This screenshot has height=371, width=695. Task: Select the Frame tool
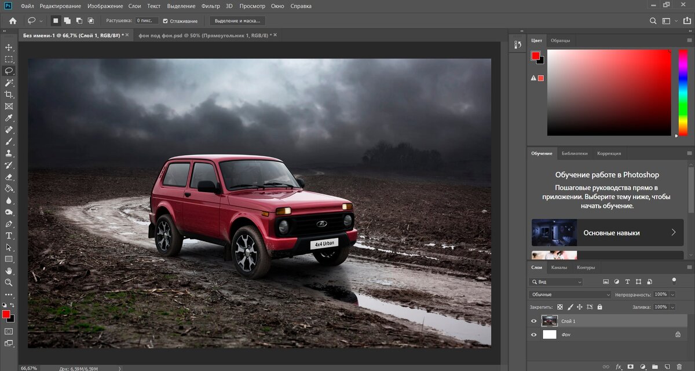pos(9,106)
